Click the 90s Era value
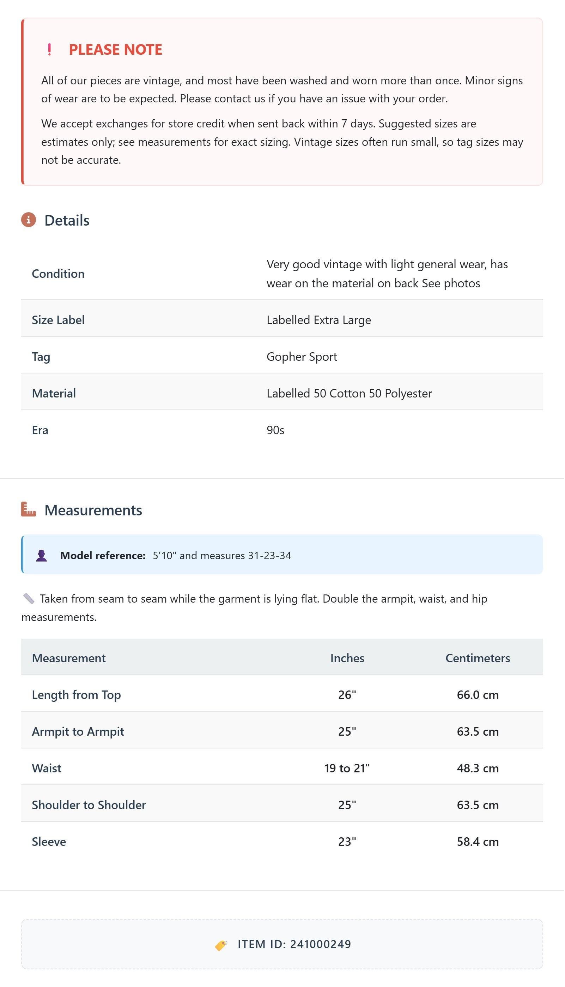The width and height of the screenshot is (565, 987). coord(275,430)
